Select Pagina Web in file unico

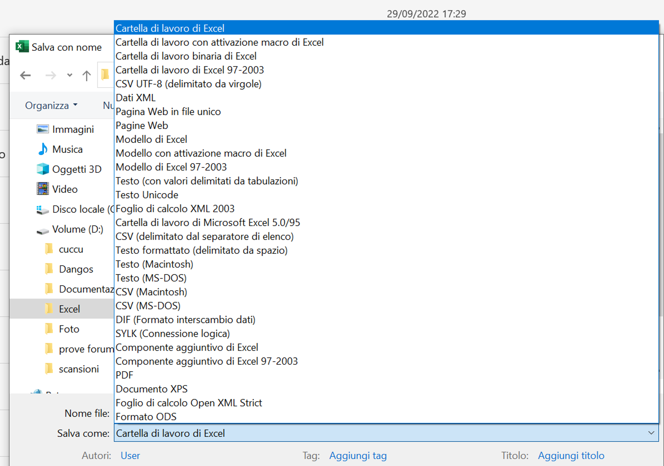pos(386,111)
